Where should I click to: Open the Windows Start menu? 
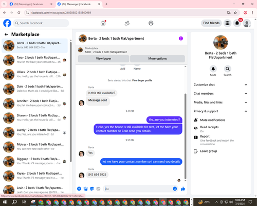pyautogui.click(x=5, y=202)
